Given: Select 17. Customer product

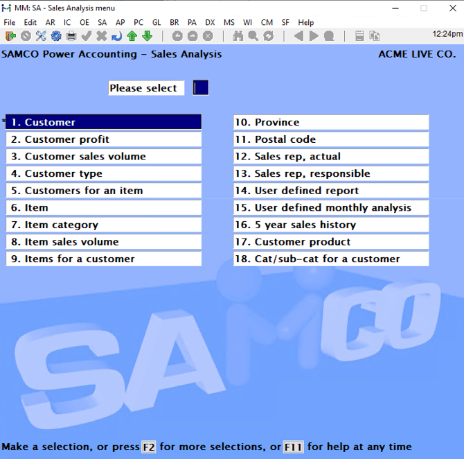Looking at the screenshot, I should 331,241.
